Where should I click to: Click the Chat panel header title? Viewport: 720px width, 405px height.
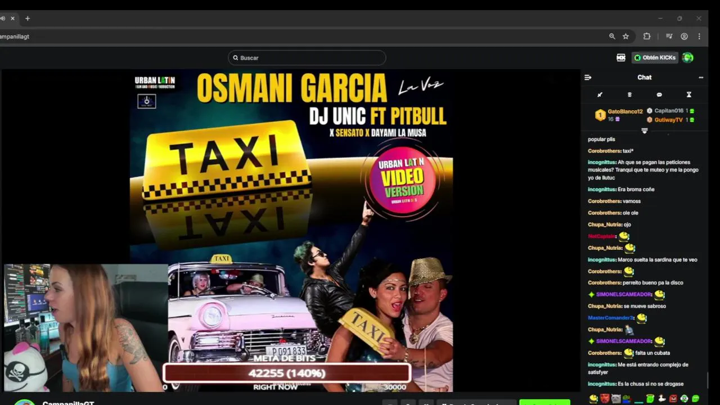coord(645,78)
